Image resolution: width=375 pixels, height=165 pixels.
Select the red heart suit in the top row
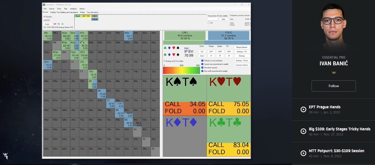pos(173,48)
